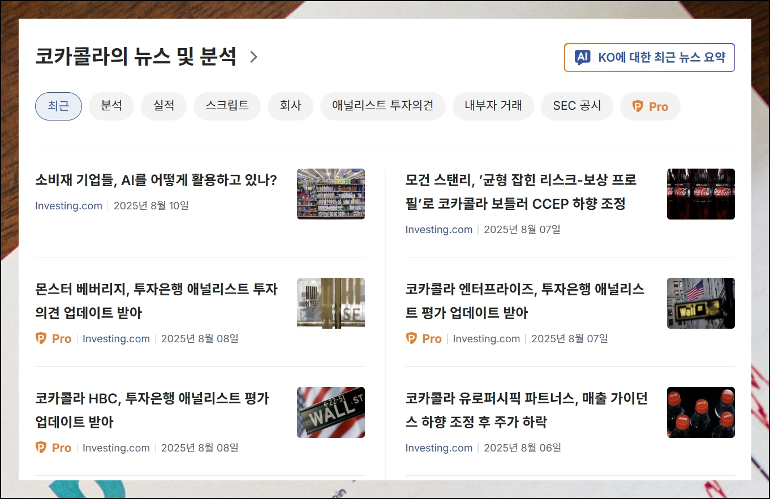Click date 2025년 8월 10일

[151, 206]
